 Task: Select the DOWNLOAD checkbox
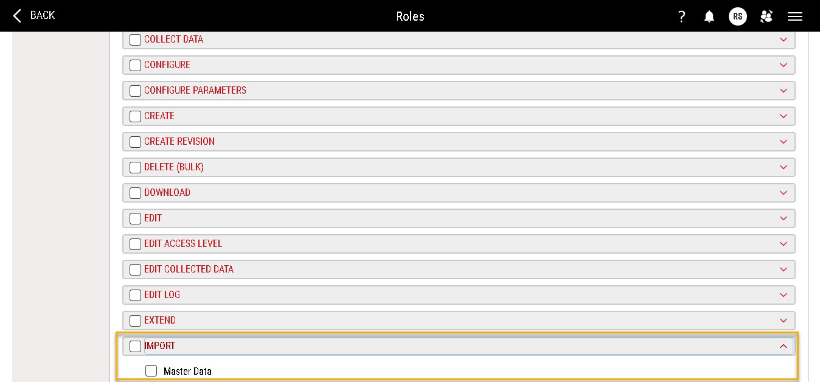tap(136, 193)
